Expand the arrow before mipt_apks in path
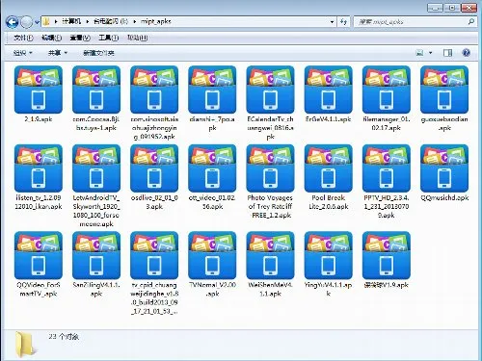This screenshot has height=361, width=482. coord(134,21)
